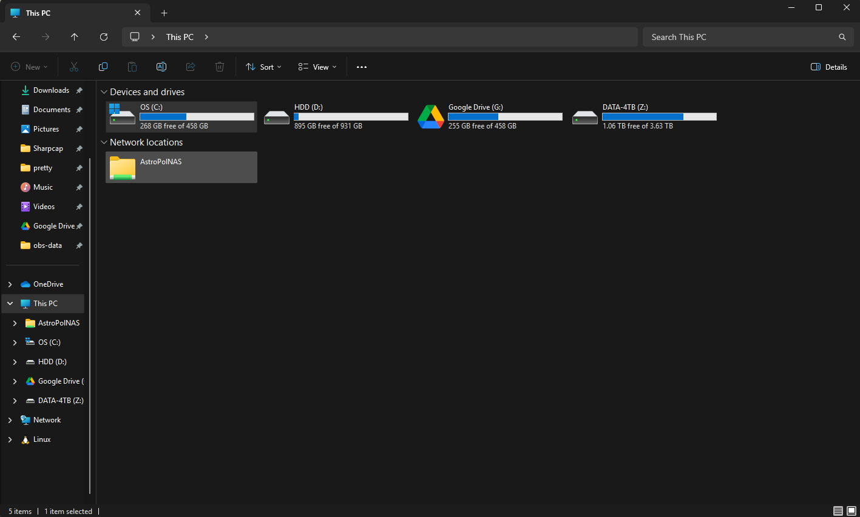
Task: Click the Share icon on the command bar
Action: click(191, 67)
